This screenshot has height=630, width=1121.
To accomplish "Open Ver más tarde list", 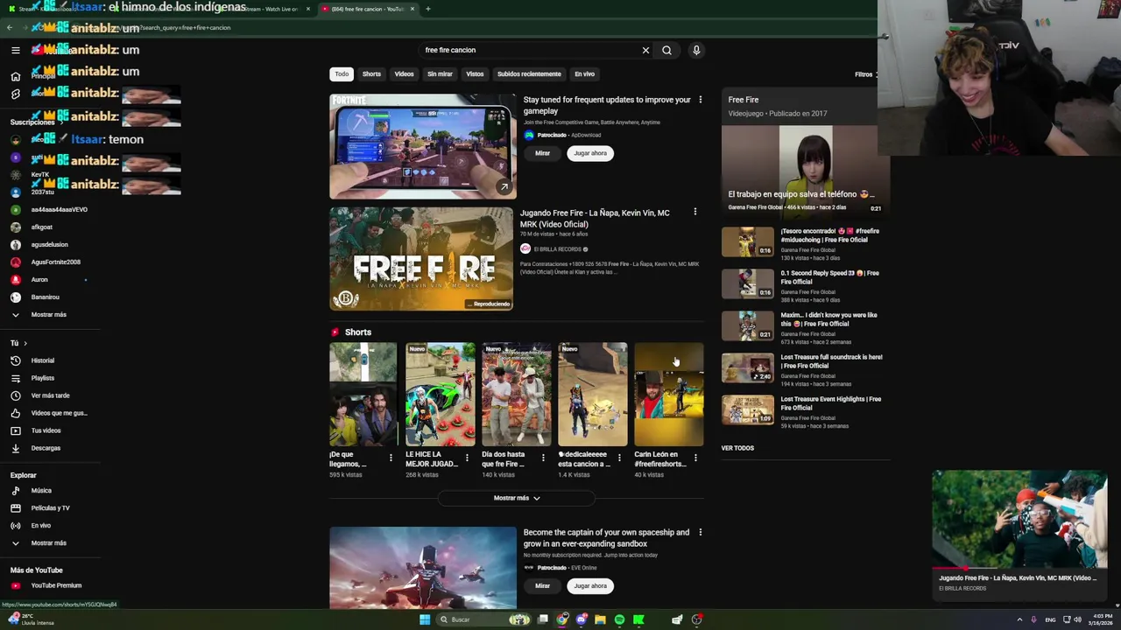I will 49,395.
